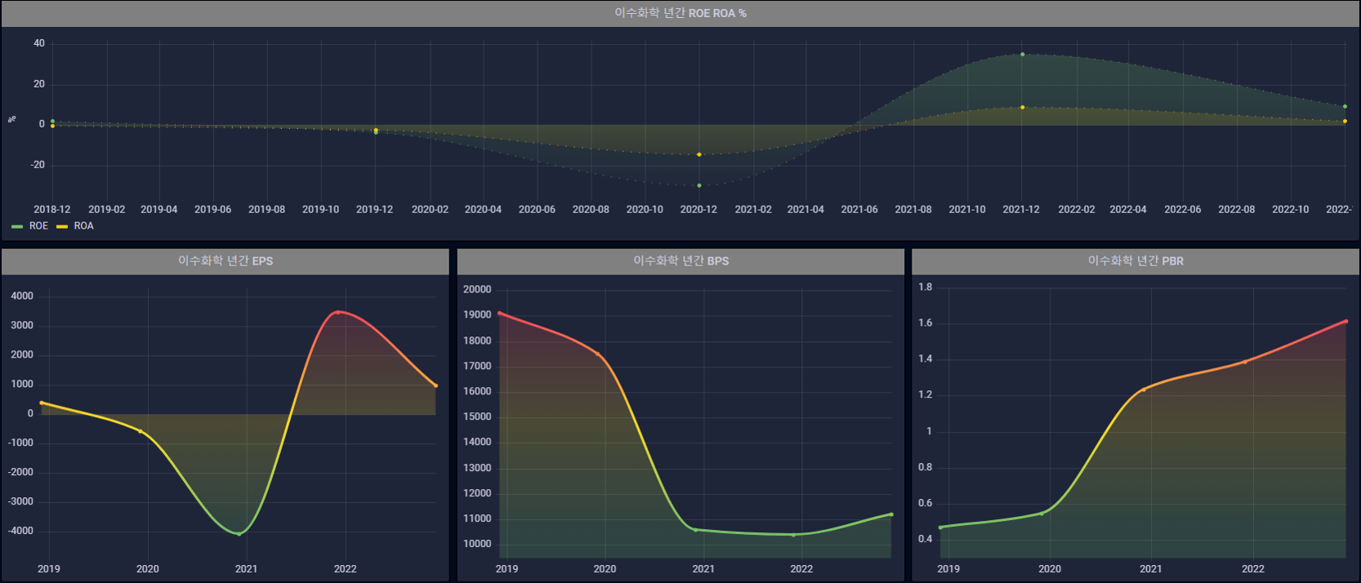Click the 2021 x-axis label in EPS chart
Image resolution: width=1361 pixels, height=583 pixels.
tap(246, 569)
